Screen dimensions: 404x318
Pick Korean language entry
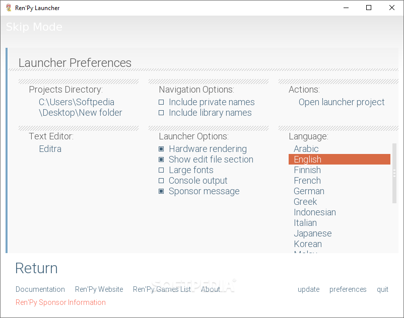coord(308,244)
